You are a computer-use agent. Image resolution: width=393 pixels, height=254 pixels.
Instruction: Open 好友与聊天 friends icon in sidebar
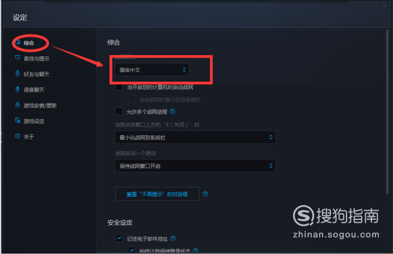(18, 73)
